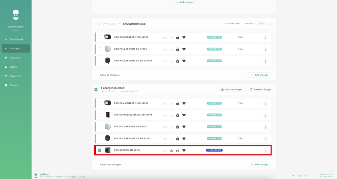This screenshot has height=179, width=337.
Task: Open three-dot menu for SAB Pulsar Plus US
Action: point(266,61)
